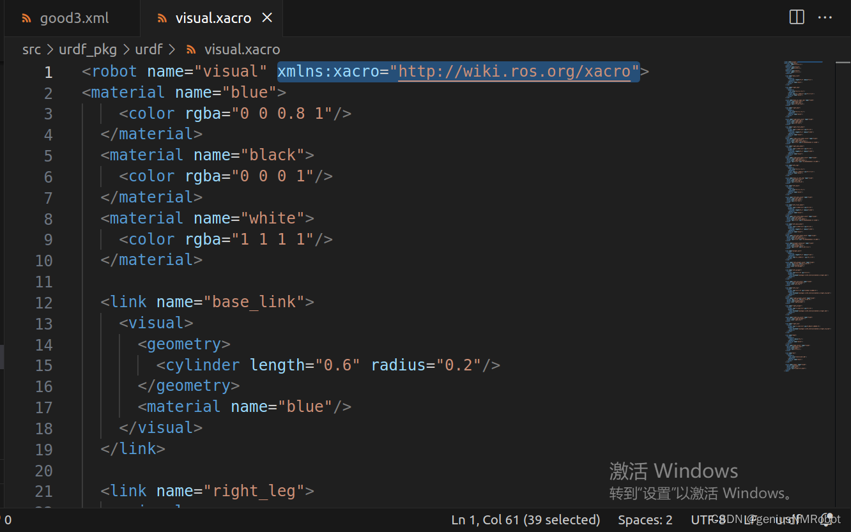Click line number 1 in the gutter
Viewport: 851px width, 532px height.
pyautogui.click(x=49, y=73)
